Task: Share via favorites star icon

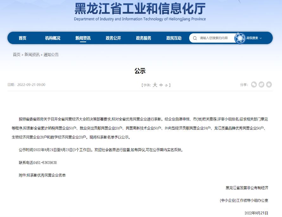Action: tap(269, 84)
